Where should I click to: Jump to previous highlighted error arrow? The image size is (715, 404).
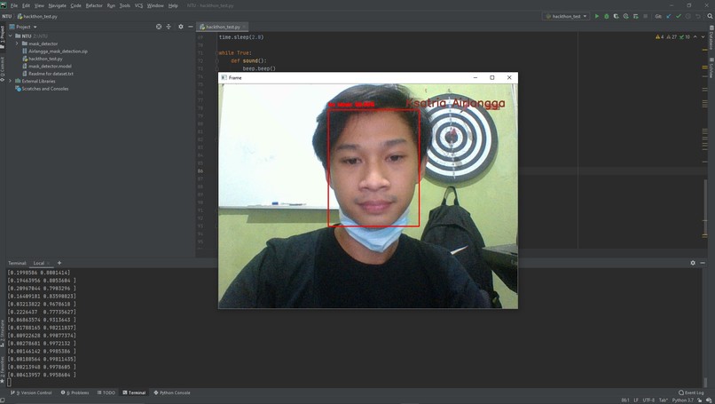[695, 36]
